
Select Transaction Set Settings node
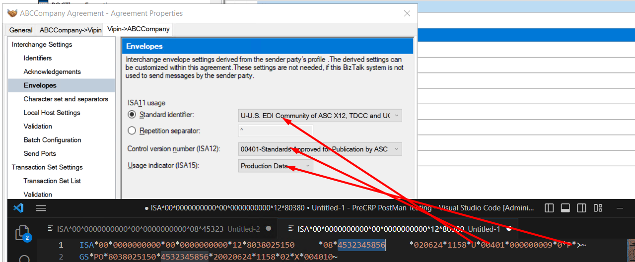[x=47, y=167]
